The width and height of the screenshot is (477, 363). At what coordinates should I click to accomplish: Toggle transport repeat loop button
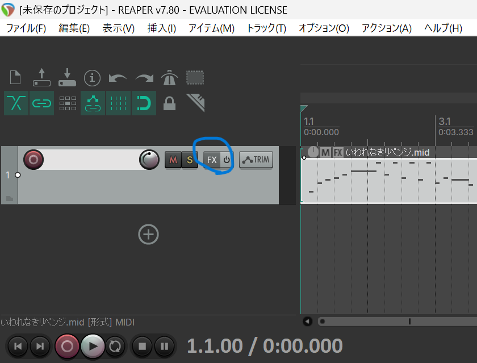click(115, 347)
